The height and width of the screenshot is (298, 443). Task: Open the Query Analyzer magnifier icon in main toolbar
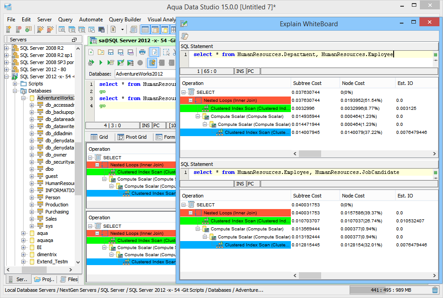pos(61,29)
